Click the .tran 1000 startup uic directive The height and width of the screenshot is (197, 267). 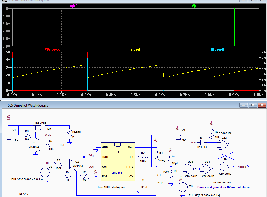111,187
